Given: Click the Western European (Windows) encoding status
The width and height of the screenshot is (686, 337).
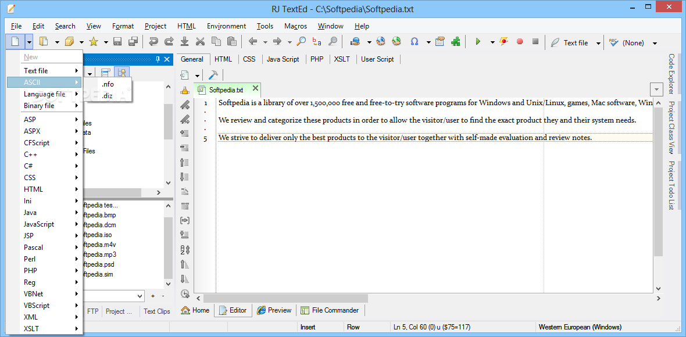Looking at the screenshot, I should 580,327.
